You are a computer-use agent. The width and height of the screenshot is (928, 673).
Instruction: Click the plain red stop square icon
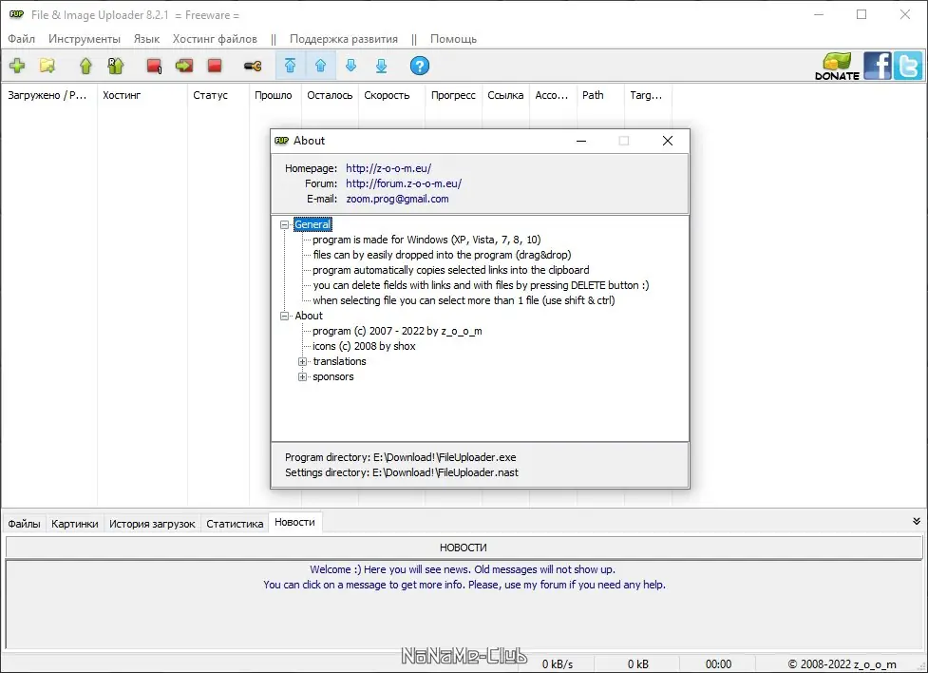click(215, 66)
